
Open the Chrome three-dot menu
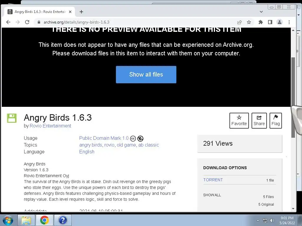click(x=289, y=22)
